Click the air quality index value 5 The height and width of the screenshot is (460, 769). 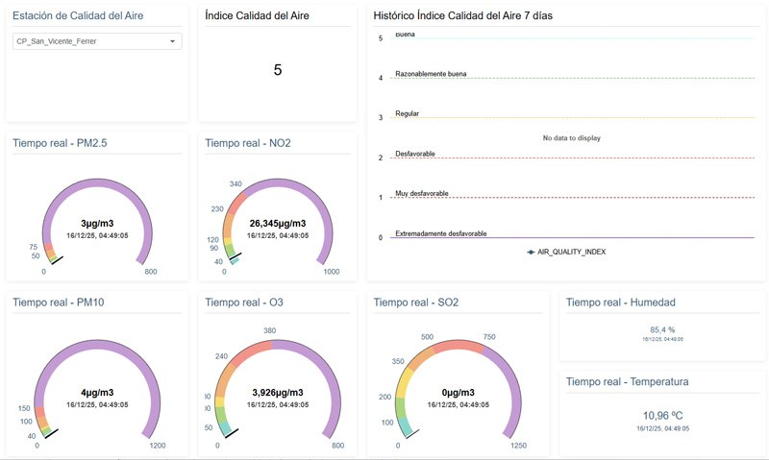click(x=278, y=69)
